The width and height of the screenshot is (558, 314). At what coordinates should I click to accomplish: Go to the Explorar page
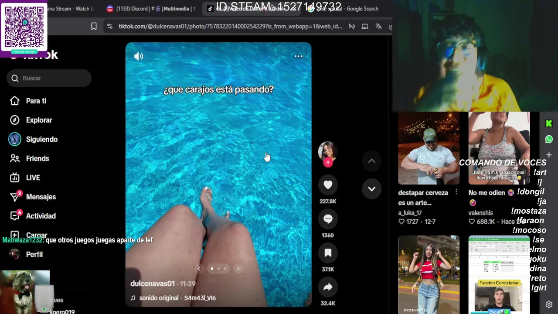pos(31,120)
